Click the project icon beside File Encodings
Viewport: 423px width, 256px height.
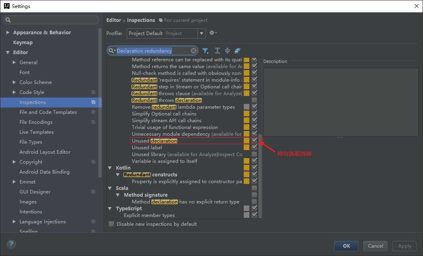[93, 122]
